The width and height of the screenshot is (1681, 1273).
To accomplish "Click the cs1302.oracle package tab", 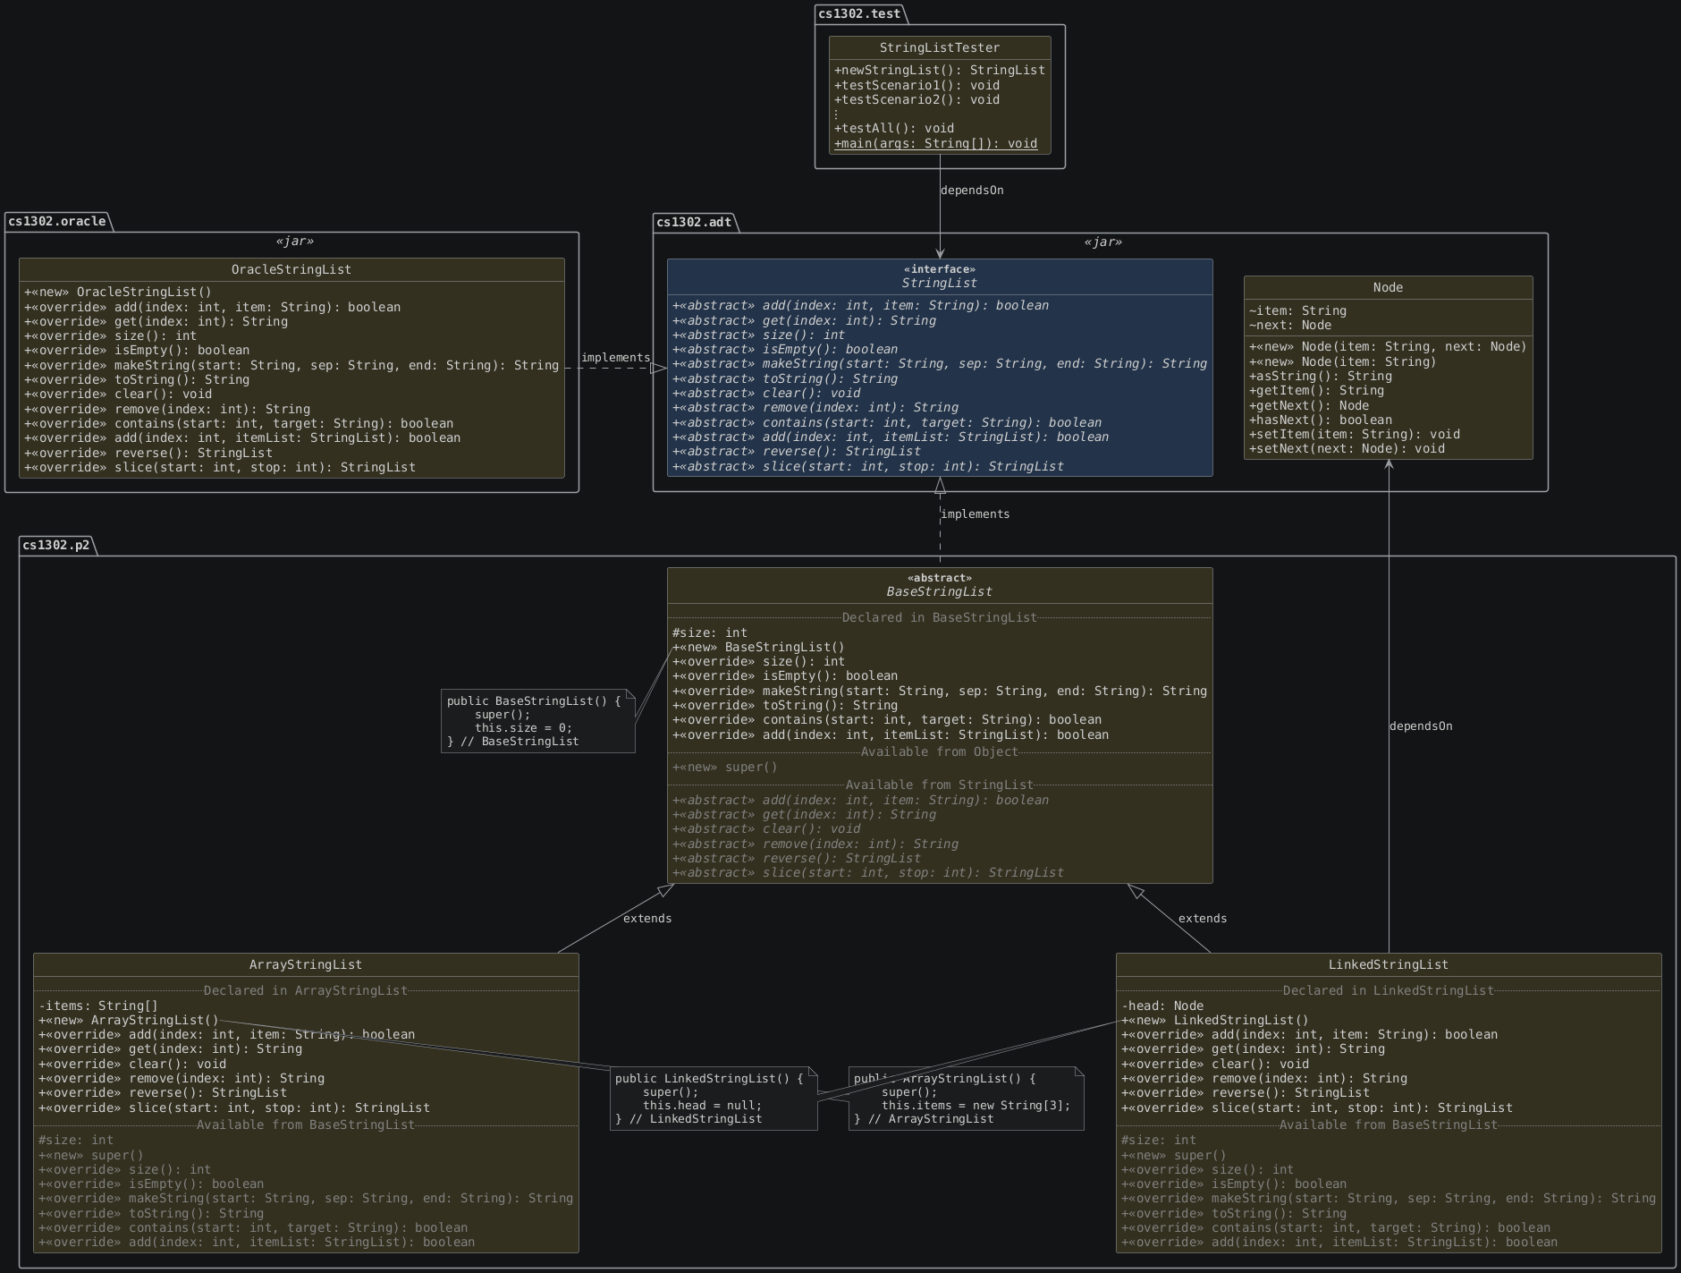I will pyautogui.click(x=58, y=222).
